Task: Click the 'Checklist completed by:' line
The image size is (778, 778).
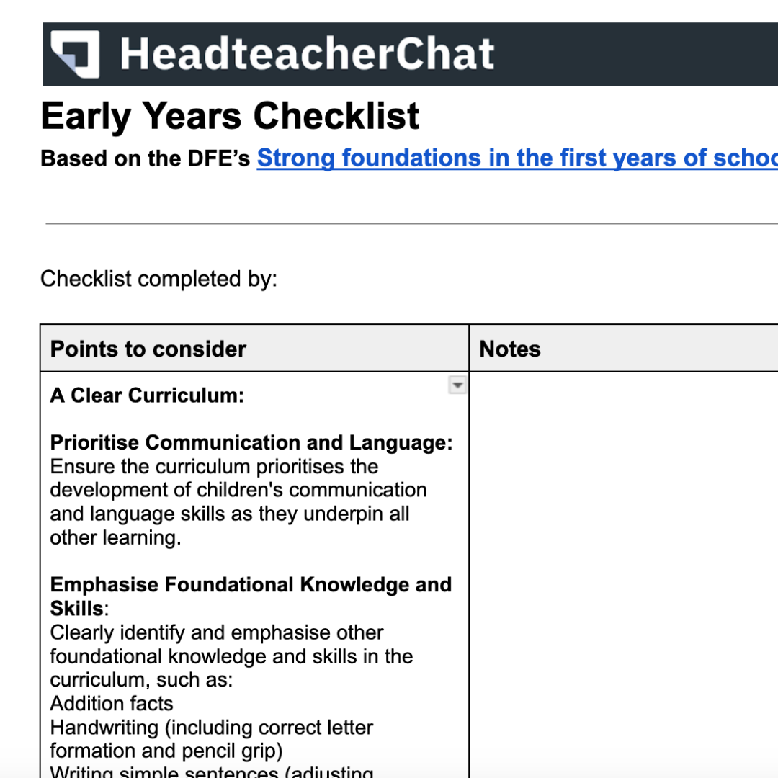Action: (158, 279)
